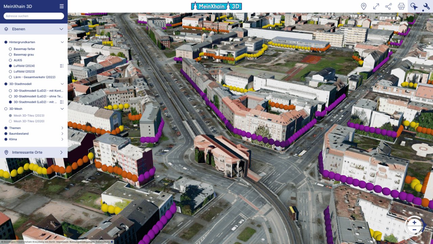
Task: Enable the Lärm - Gesamtverkehr (2022) layer
Action: 10,77
